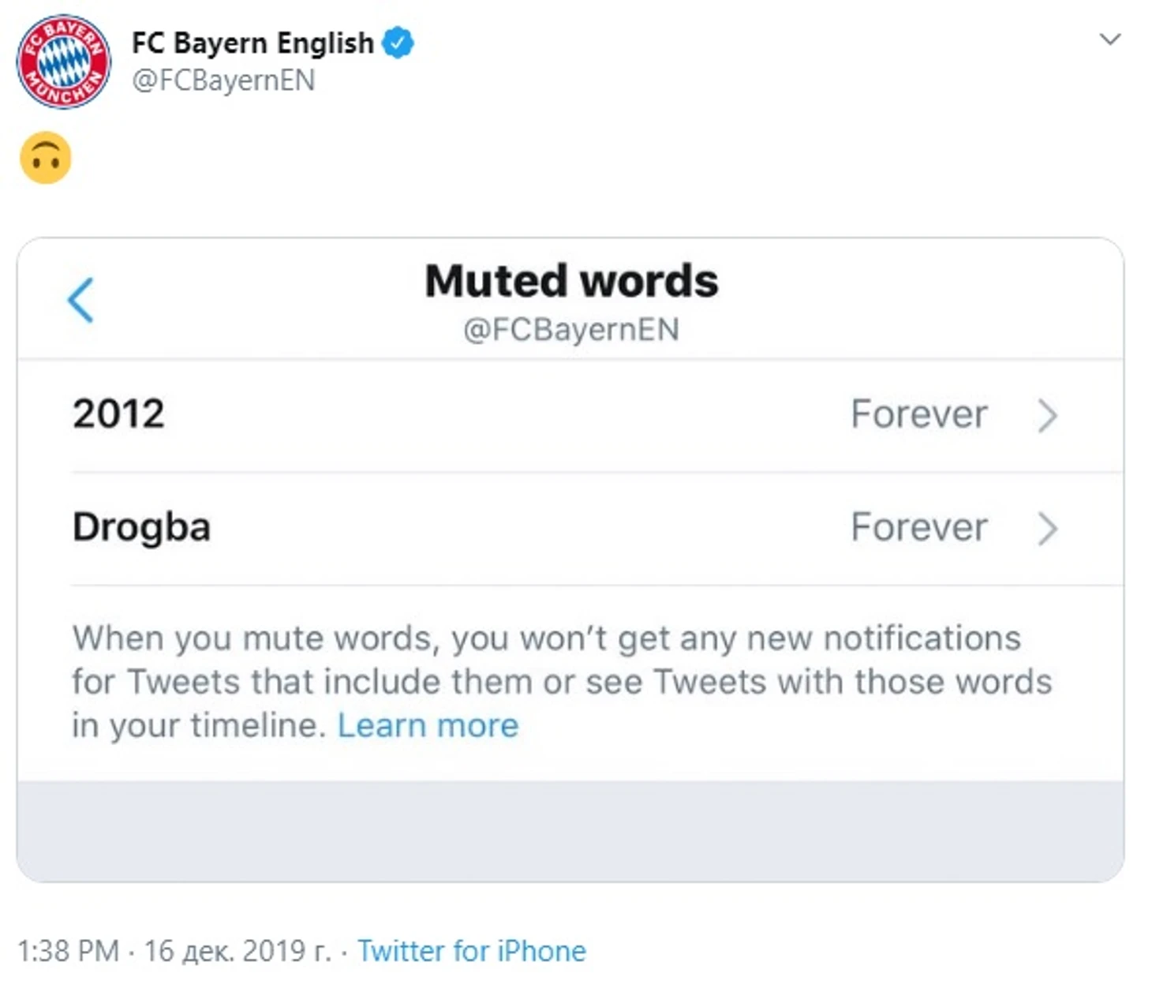Image resolution: width=1152 pixels, height=988 pixels.
Task: Click the Forever duration beside 2012
Action: click(919, 414)
